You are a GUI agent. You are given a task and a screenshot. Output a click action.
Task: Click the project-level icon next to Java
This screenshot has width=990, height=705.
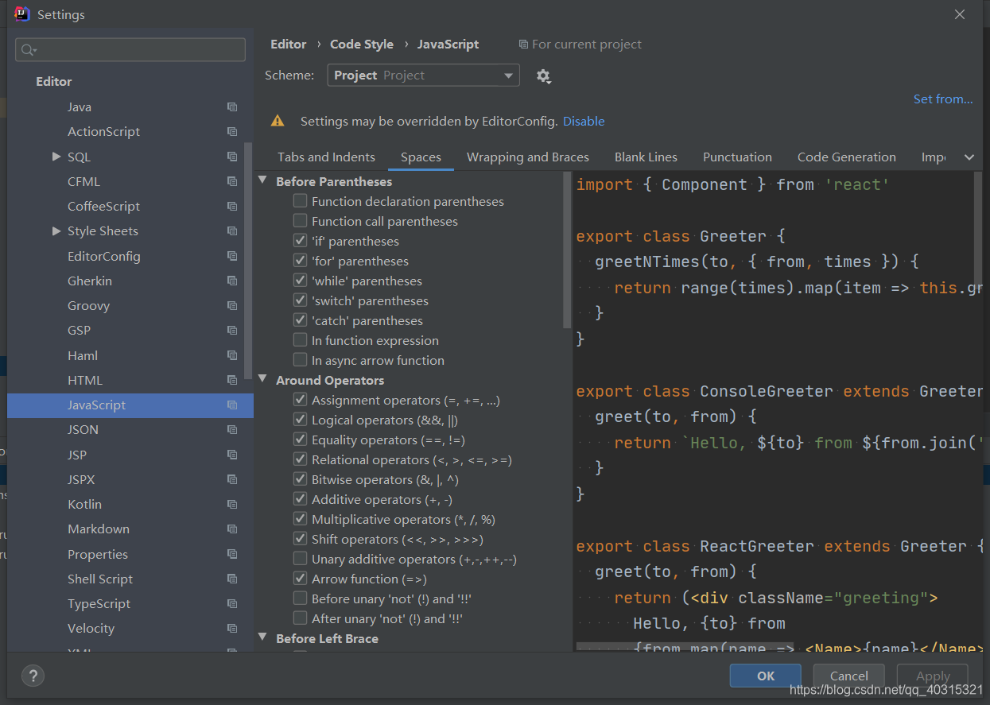(232, 107)
